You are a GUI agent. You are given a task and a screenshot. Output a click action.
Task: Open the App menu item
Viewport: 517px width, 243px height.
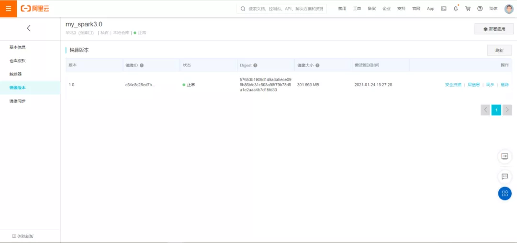pyautogui.click(x=431, y=9)
